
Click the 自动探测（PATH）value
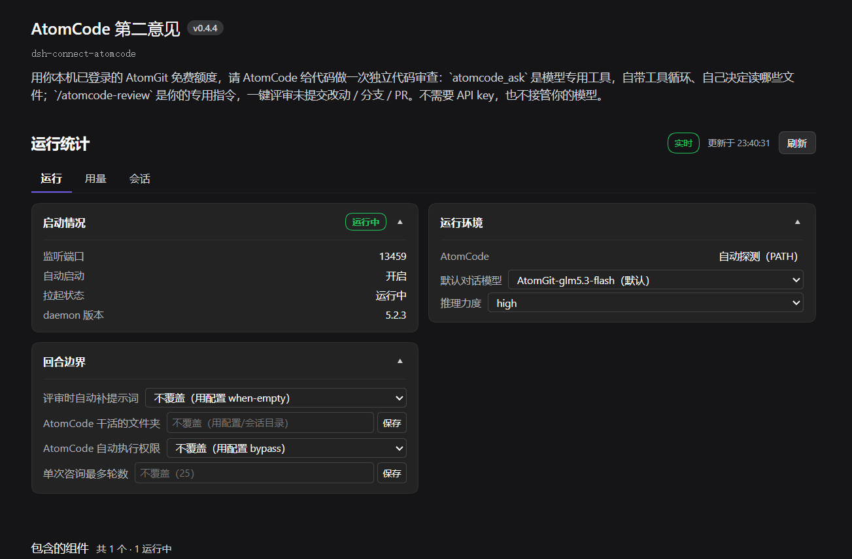point(758,257)
